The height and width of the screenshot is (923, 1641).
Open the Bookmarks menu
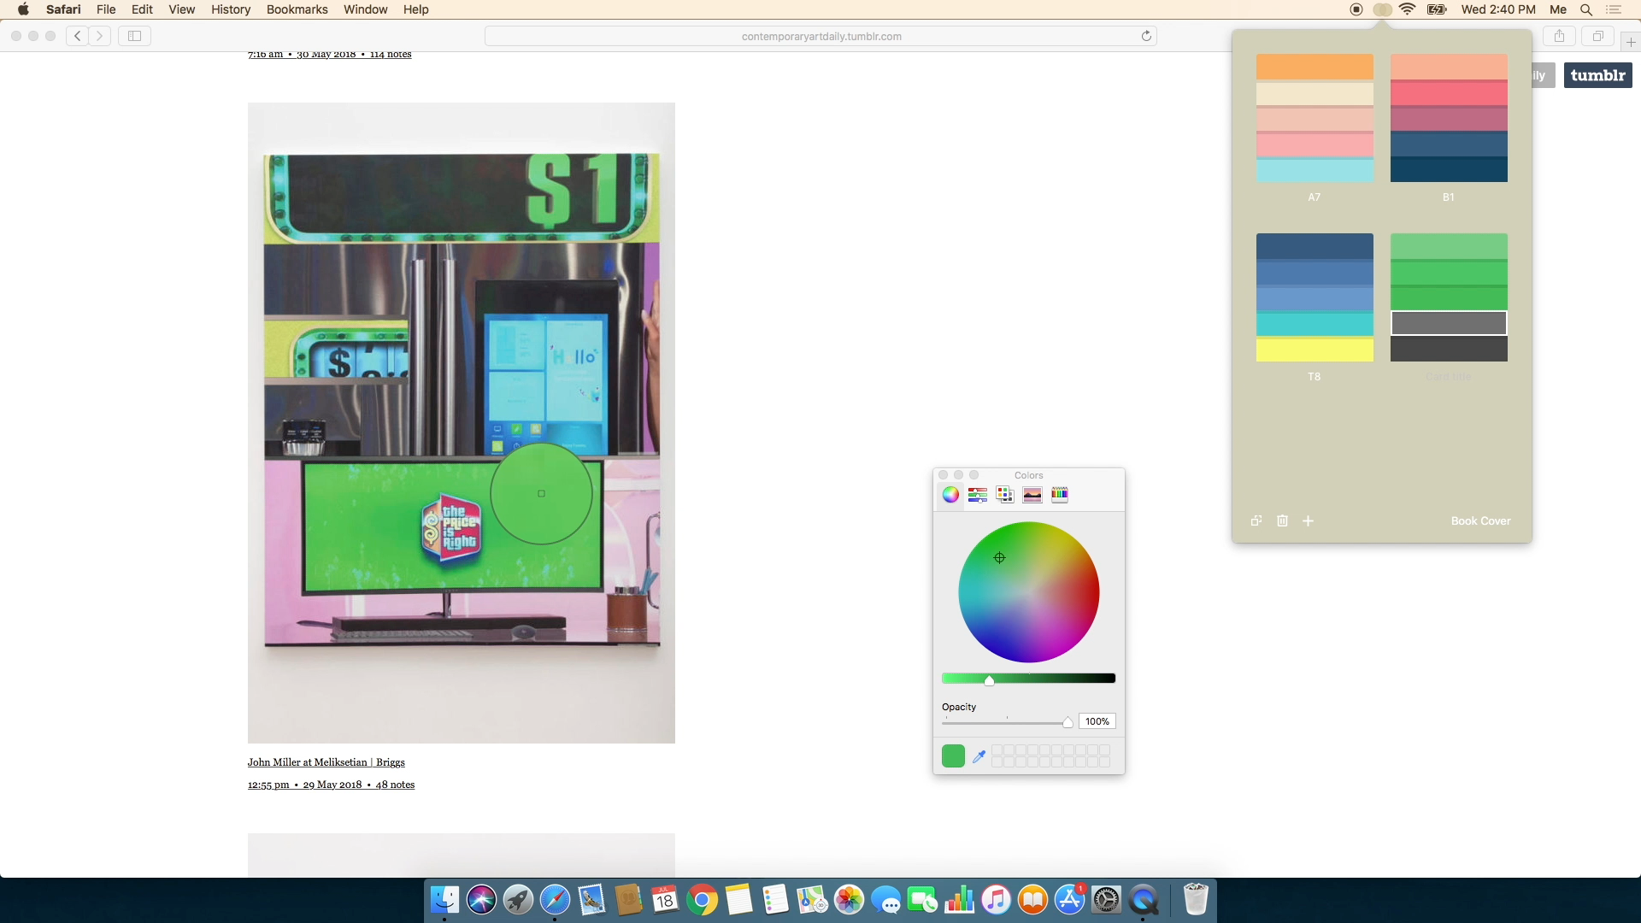click(x=297, y=9)
